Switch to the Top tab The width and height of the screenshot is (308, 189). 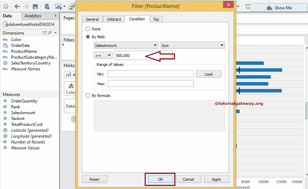click(x=156, y=19)
